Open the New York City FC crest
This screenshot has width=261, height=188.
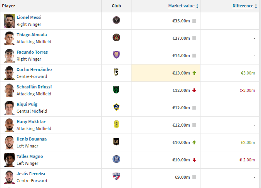click(116, 159)
